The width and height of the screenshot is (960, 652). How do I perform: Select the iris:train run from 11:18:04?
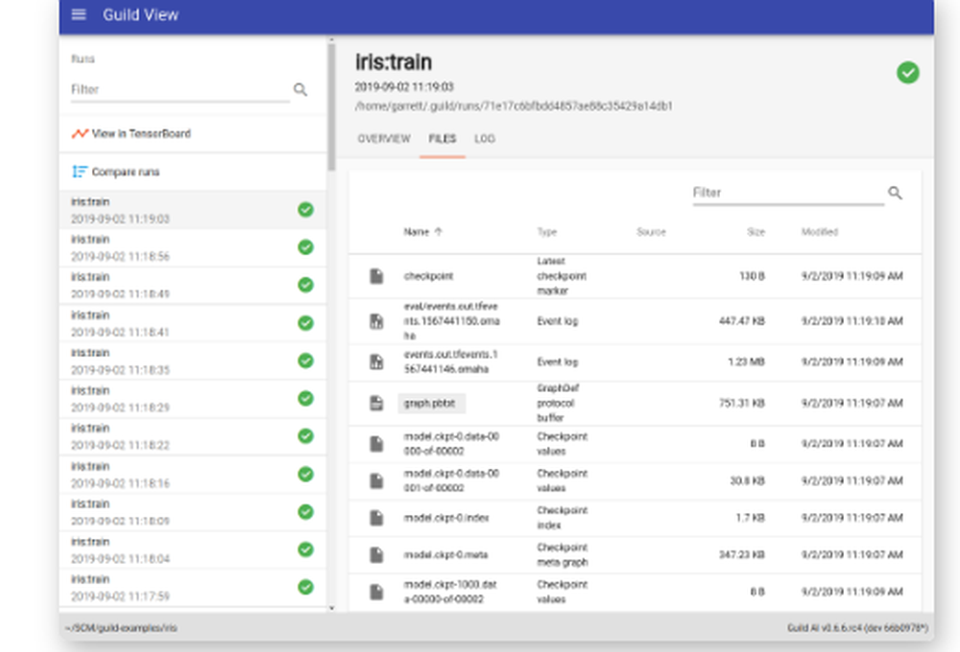193,549
